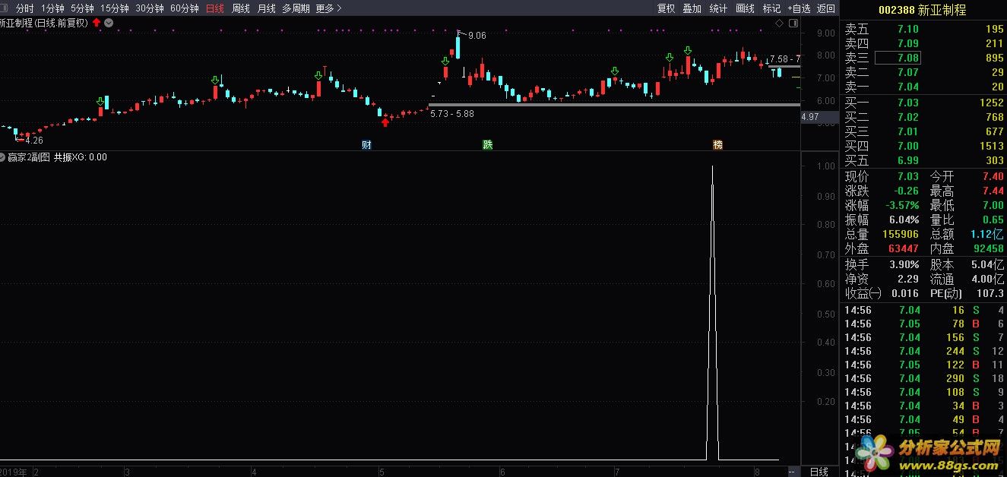This screenshot has width=1007, height=477.
Task: Select the 买三 order row at 7.01
Action: click(923, 131)
